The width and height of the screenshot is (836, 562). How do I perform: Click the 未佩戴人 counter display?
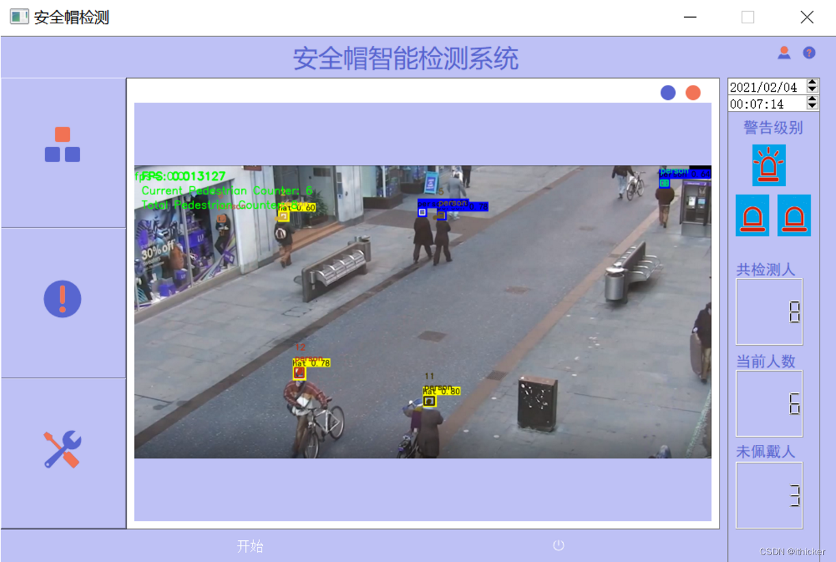[x=768, y=494]
